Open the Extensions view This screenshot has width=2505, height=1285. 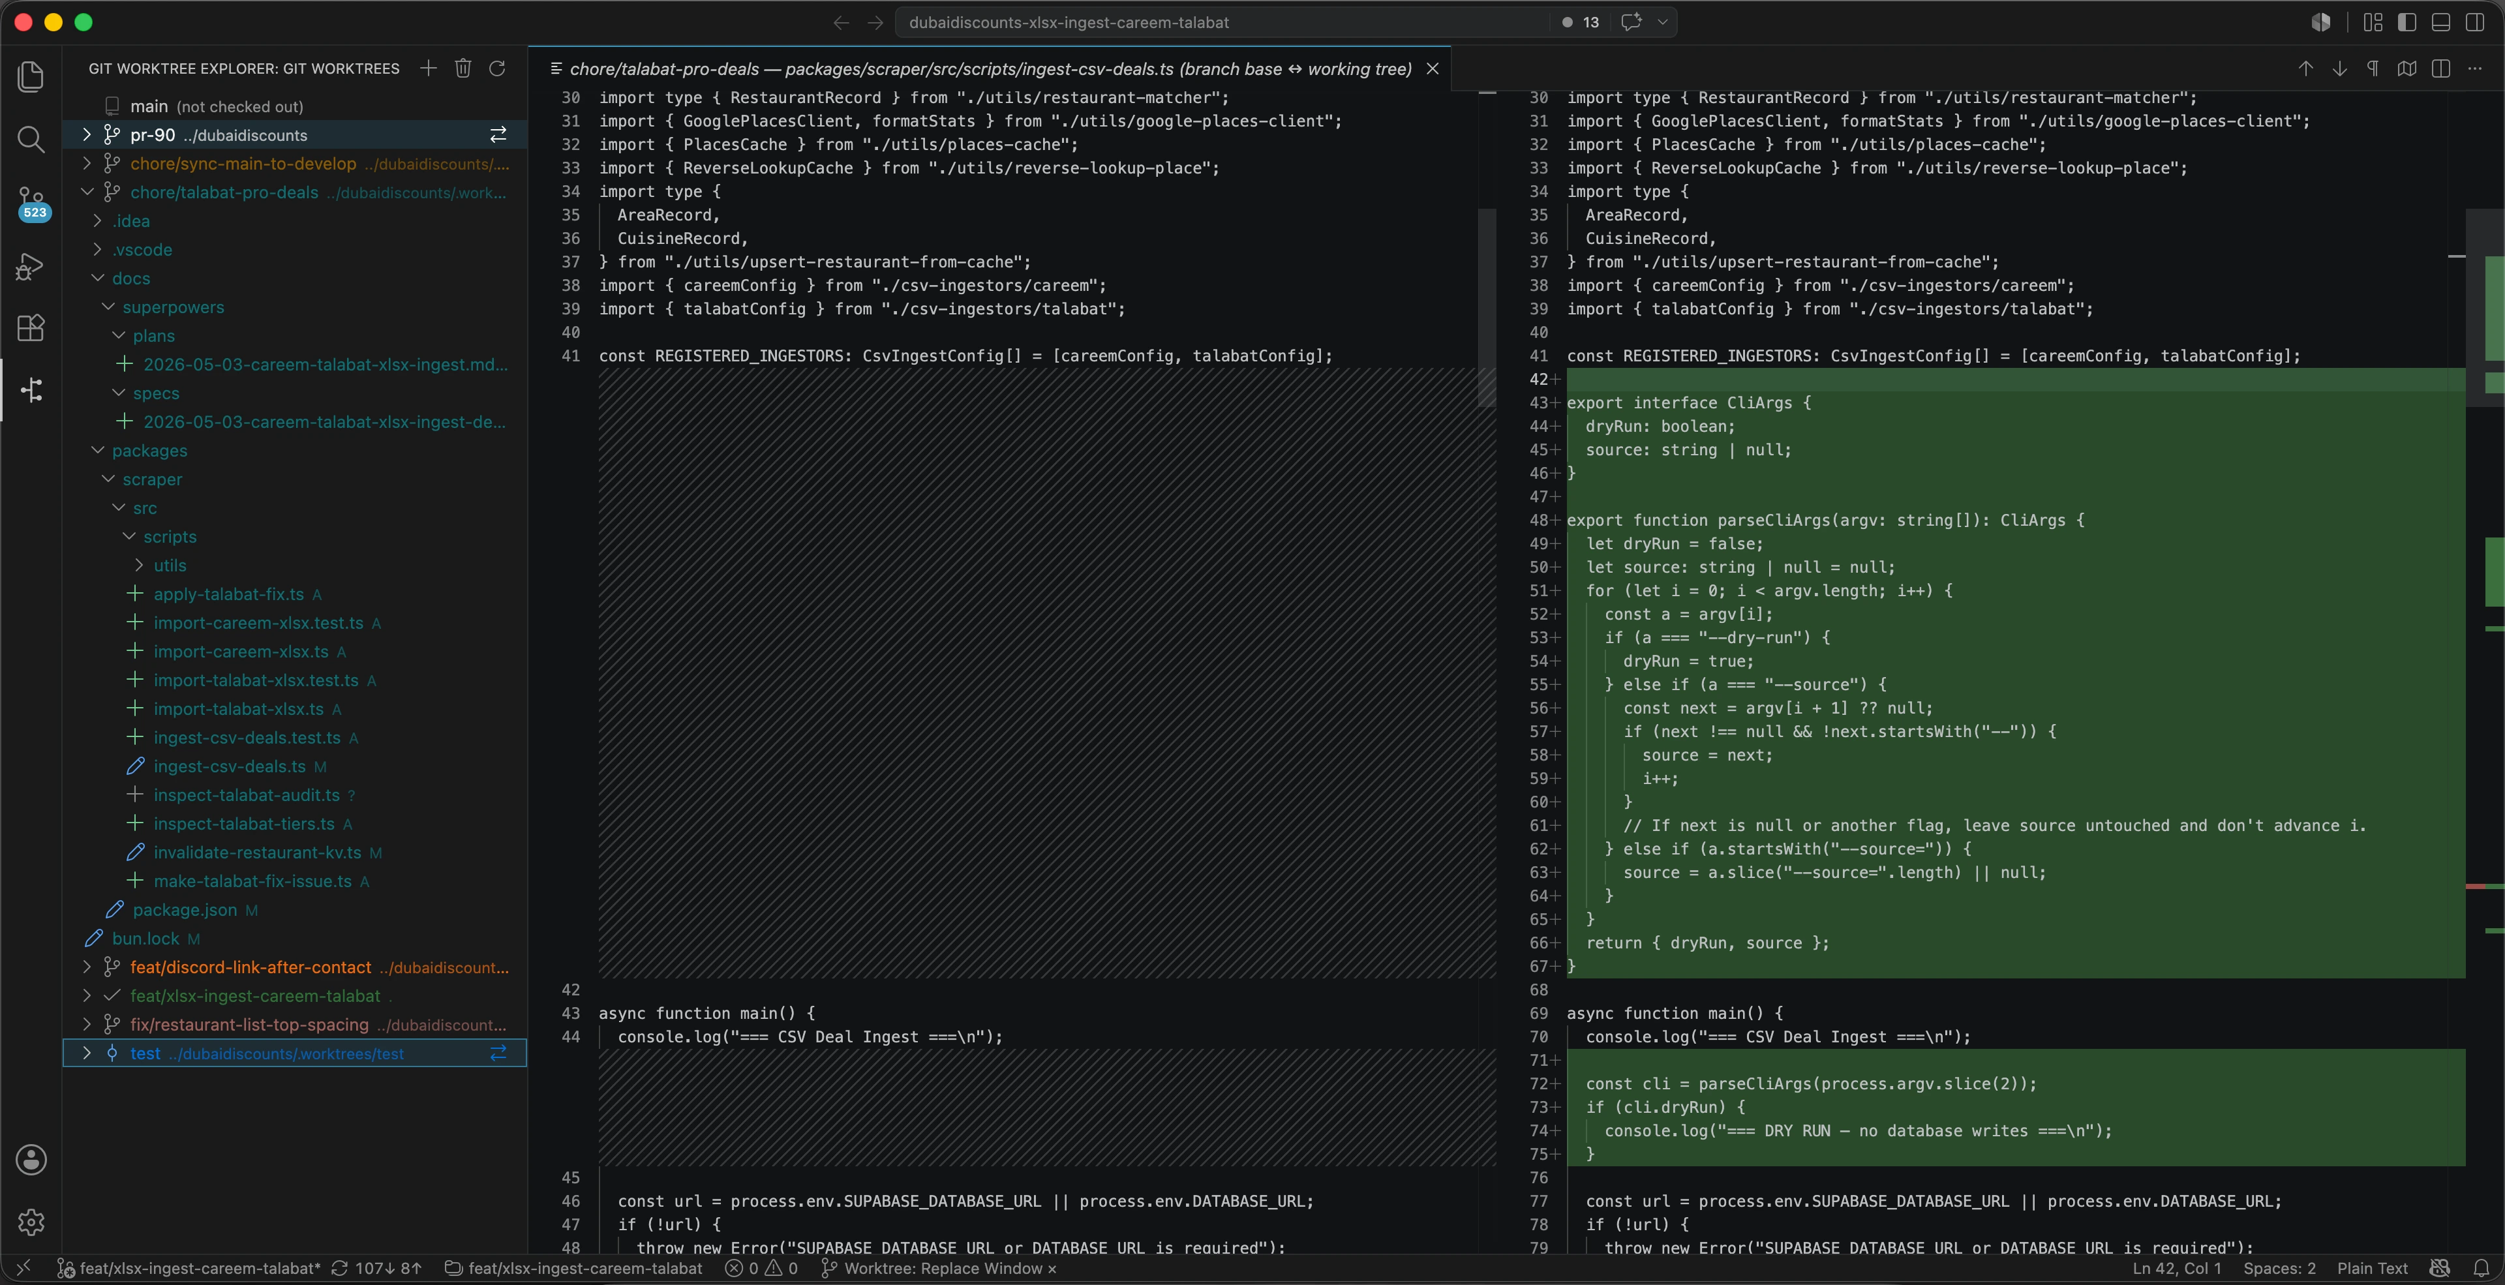click(x=31, y=327)
